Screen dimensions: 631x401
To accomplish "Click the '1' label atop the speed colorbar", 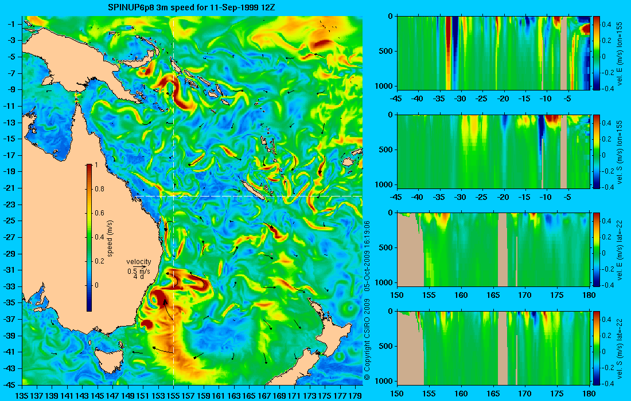I will pos(96,165).
